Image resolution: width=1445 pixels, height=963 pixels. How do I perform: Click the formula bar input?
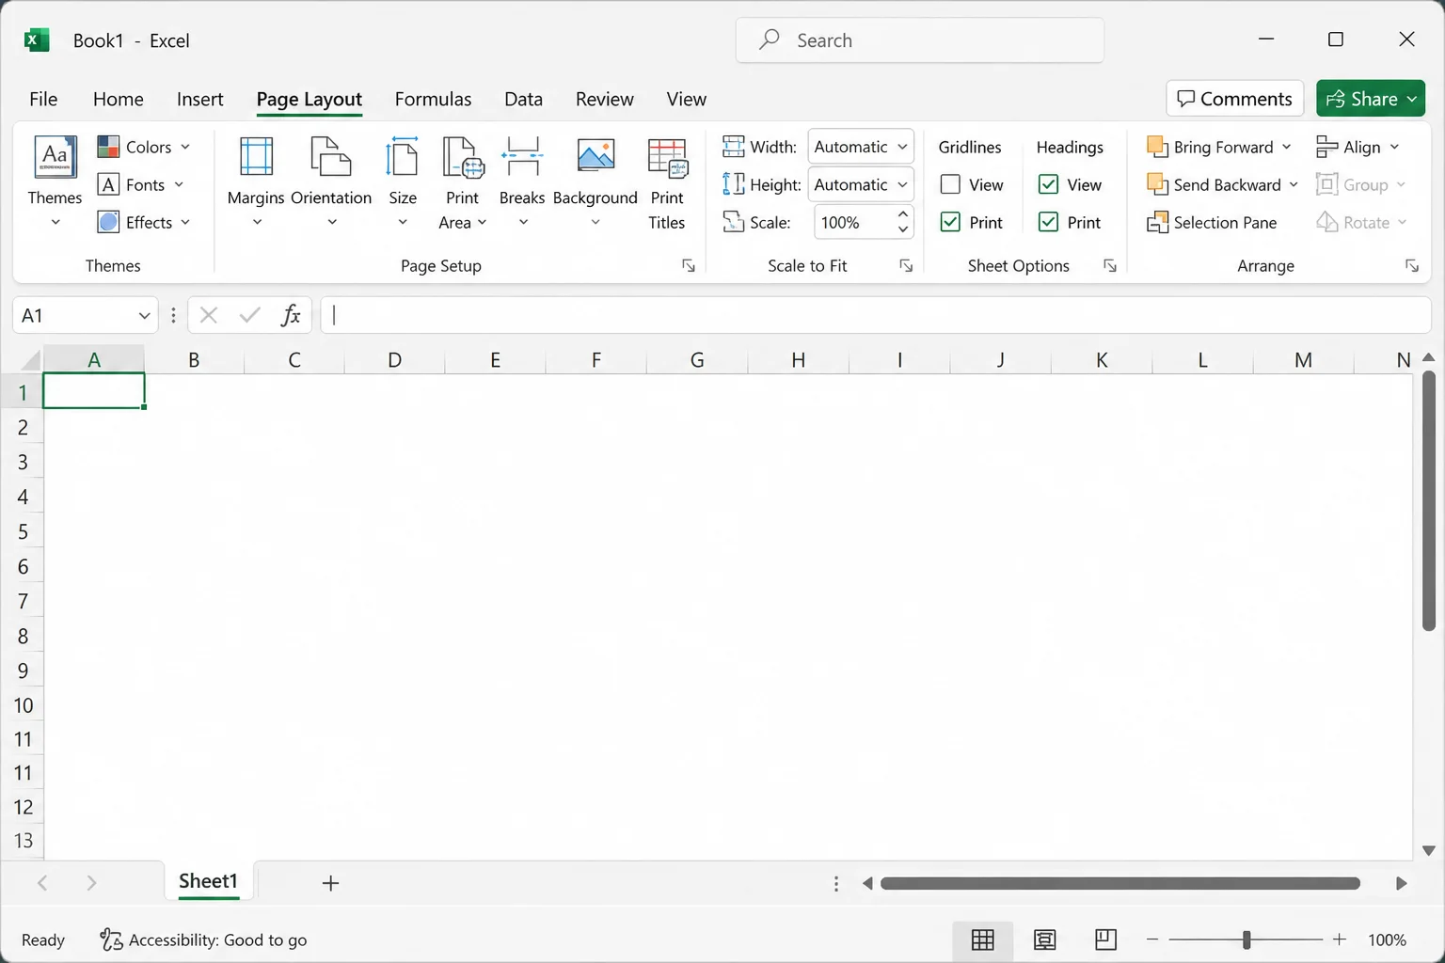pos(876,315)
